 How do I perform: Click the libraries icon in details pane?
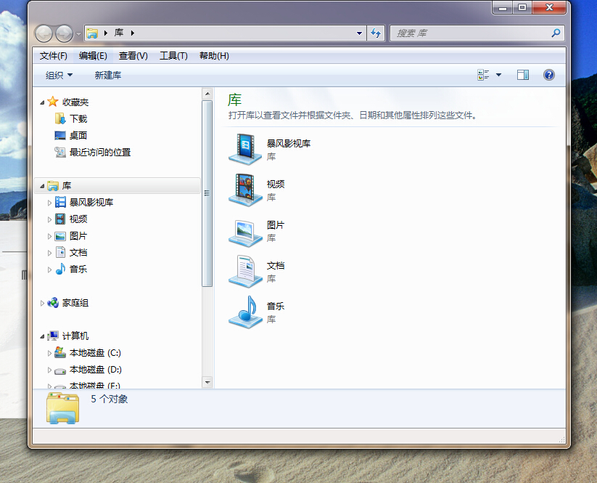pyautogui.click(x=63, y=408)
